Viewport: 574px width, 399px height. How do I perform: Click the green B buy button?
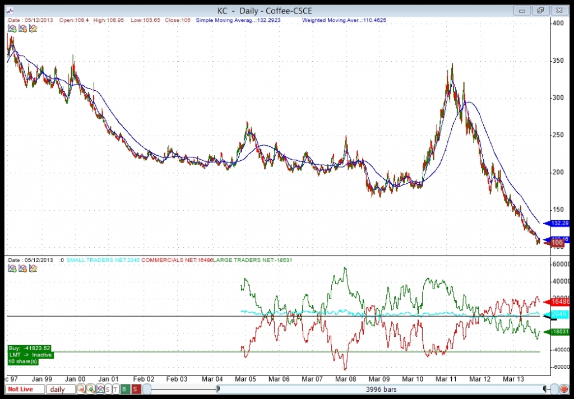124,389
